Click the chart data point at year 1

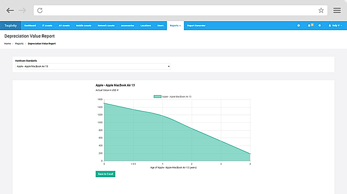[163, 116]
